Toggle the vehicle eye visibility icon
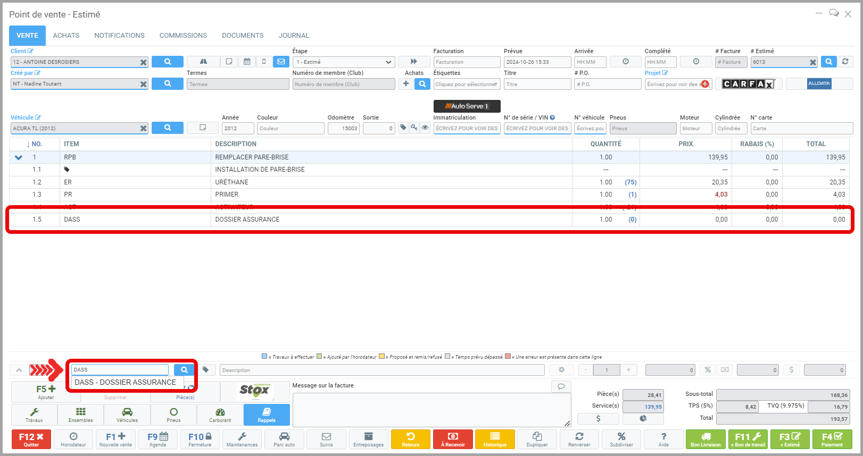The width and height of the screenshot is (863, 456). pos(425,128)
